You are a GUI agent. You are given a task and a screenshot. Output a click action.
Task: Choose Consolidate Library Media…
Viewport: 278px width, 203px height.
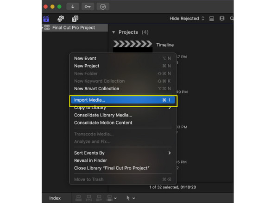pyautogui.click(x=122, y=115)
